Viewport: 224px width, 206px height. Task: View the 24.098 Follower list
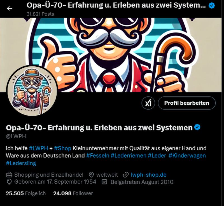click(x=73, y=193)
